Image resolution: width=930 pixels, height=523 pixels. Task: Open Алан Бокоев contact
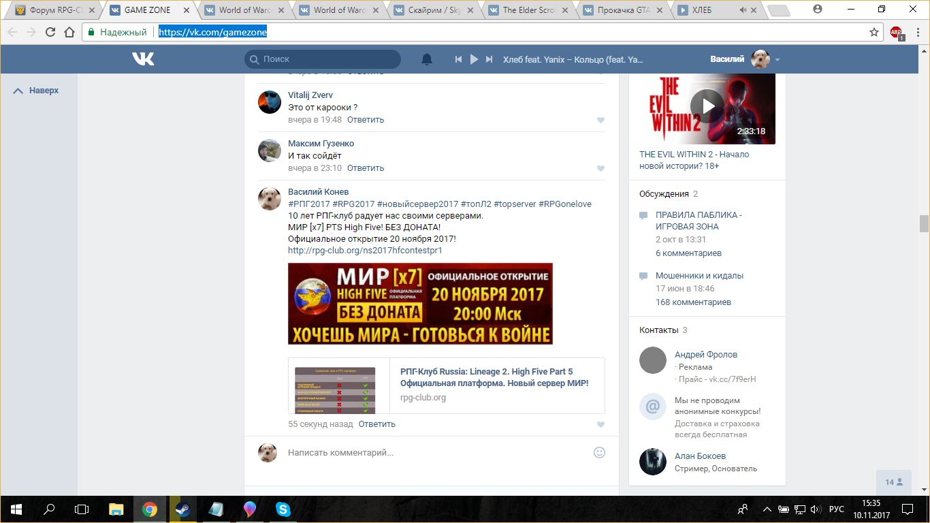(700, 456)
